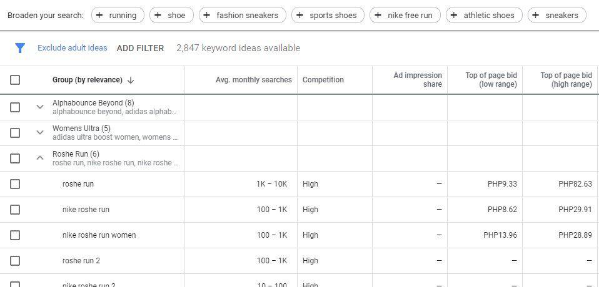Add shoe to broaden the search

click(x=171, y=15)
